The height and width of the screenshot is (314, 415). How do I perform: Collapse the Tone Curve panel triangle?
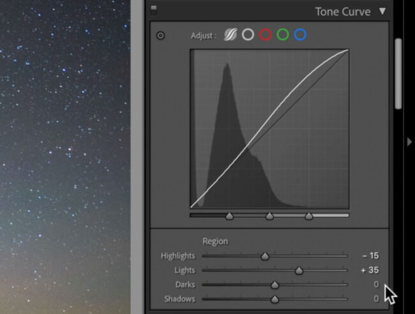382,11
